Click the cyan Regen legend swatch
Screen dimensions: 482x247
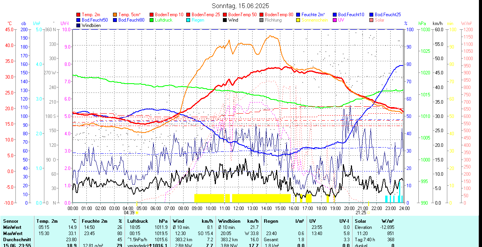[x=189, y=20]
